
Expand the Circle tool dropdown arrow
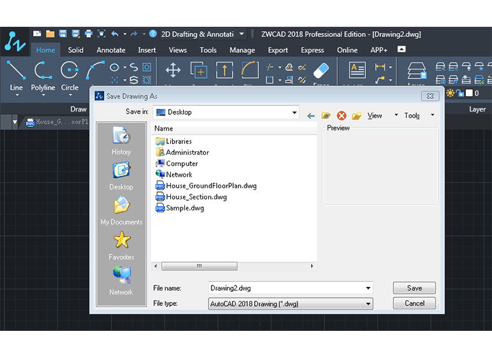tap(70, 95)
